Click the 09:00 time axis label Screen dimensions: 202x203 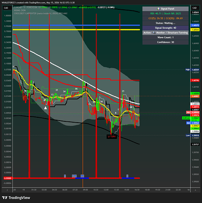85,190
